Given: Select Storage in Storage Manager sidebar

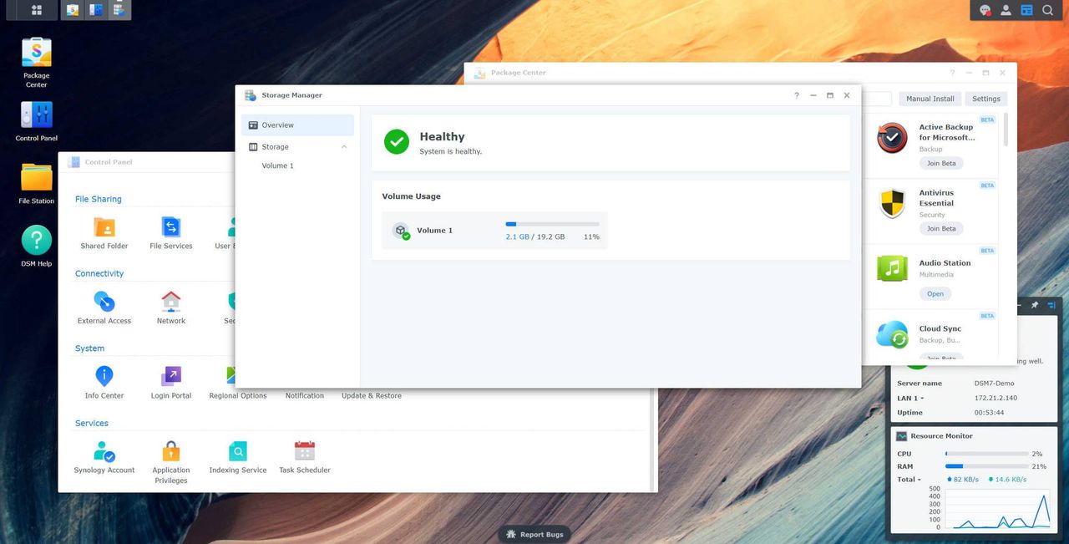Looking at the screenshot, I should click(297, 147).
